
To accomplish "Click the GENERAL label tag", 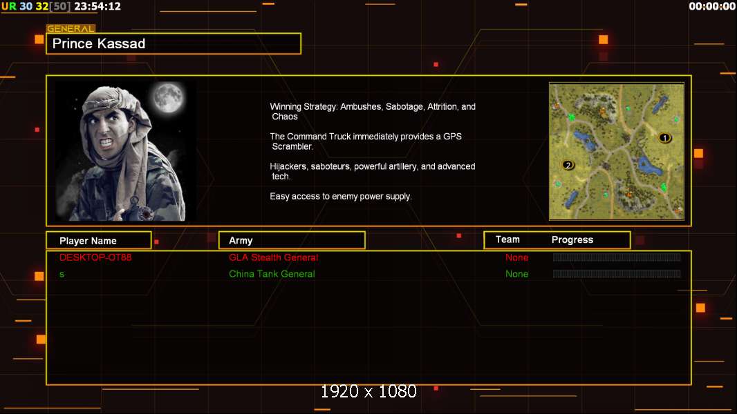I will pyautogui.click(x=71, y=28).
